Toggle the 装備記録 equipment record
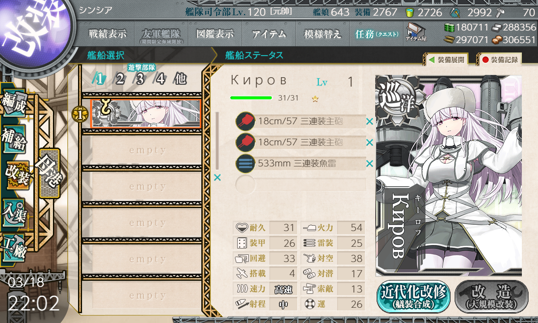Viewport: 538px width, 323px height. [500, 59]
